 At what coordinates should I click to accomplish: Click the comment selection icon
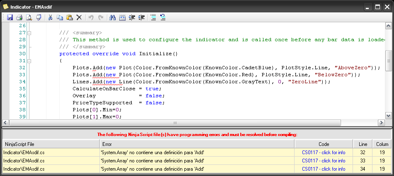click(x=153, y=17)
